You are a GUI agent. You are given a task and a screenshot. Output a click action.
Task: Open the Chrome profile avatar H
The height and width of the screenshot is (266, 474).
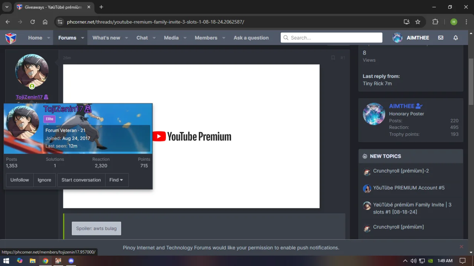pos(454,22)
